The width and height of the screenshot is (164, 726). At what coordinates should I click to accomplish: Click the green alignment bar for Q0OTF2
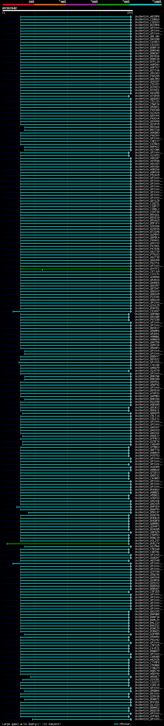(x=76, y=269)
